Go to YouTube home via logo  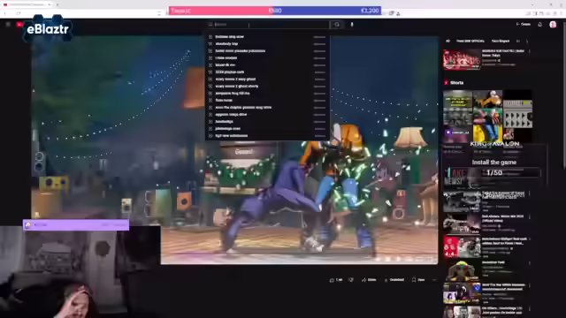point(19,24)
